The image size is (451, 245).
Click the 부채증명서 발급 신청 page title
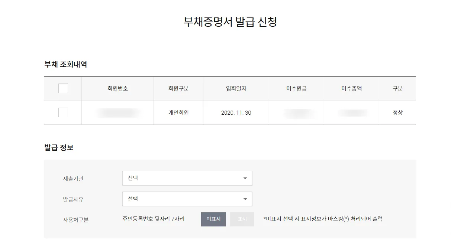tap(231, 21)
